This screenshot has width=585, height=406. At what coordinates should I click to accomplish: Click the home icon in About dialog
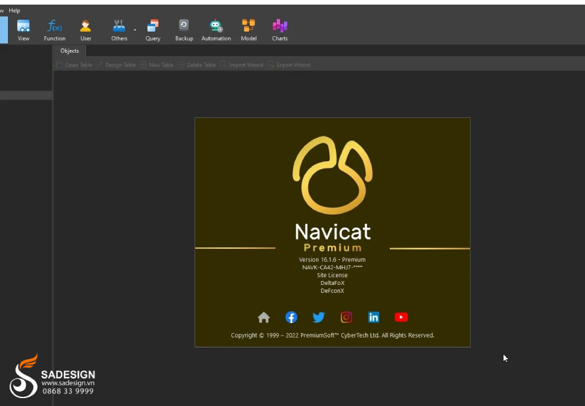[264, 317]
